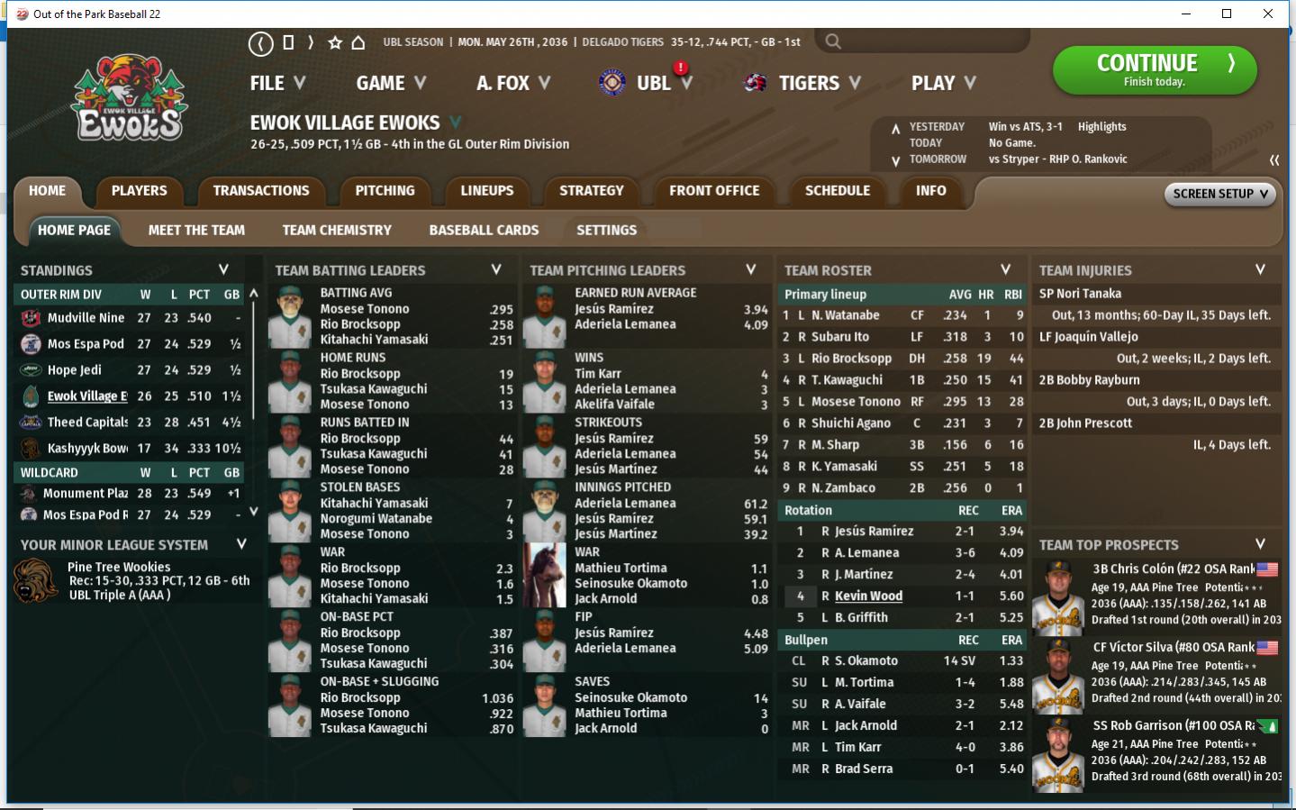This screenshot has width=1296, height=810.
Task: Click the Mudville Nine team logo
Action: (31, 318)
